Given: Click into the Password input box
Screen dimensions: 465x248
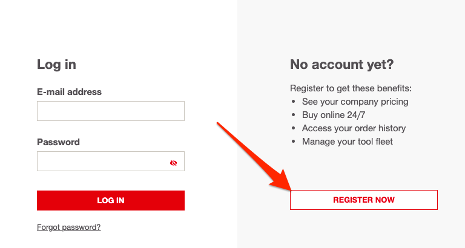Looking at the screenshot, I should coord(111,161).
